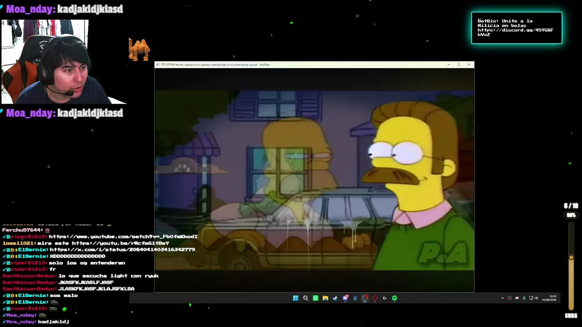
Task: Click chat message "JKASFKJKASLFJASF"
Action: [86, 282]
